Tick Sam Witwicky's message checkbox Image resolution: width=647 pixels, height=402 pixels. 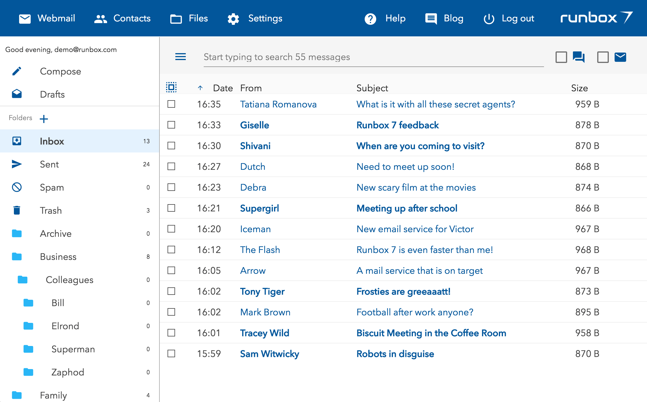coord(171,353)
